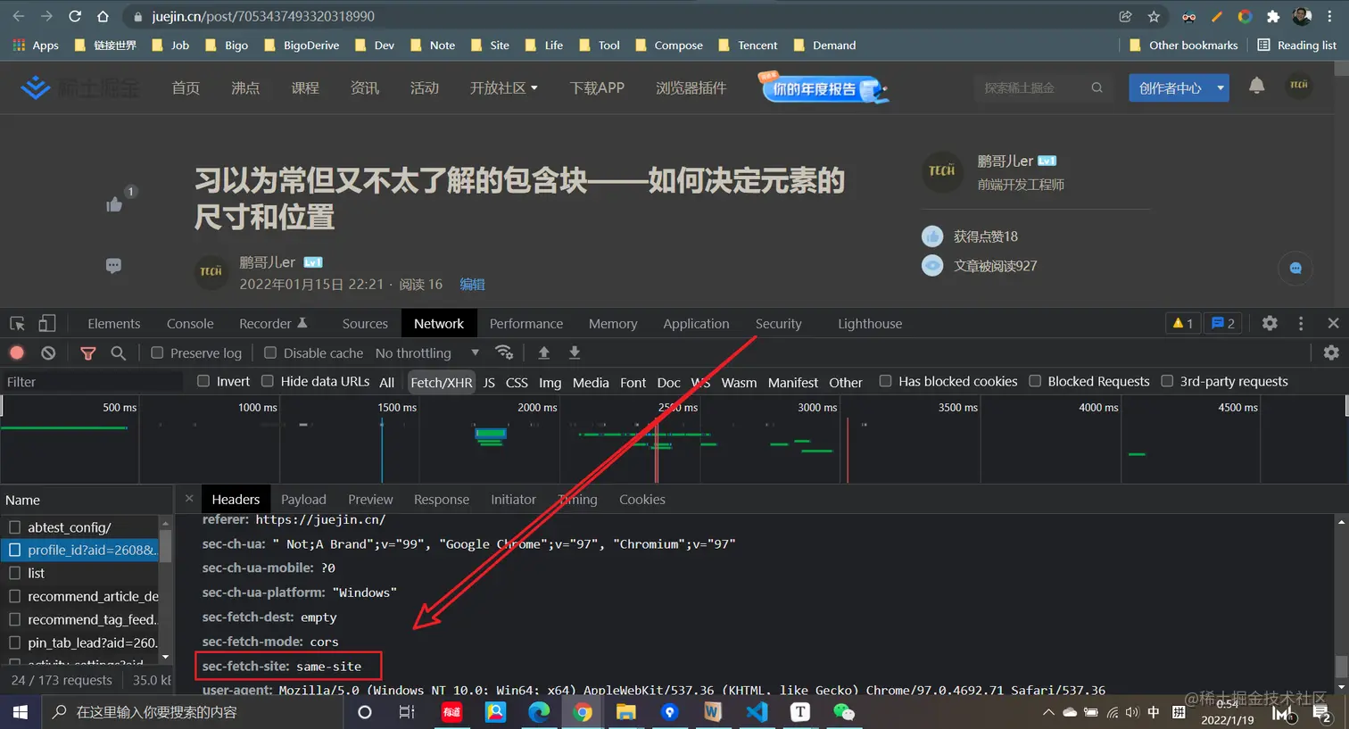Open DevTools more options kebab menu
The width and height of the screenshot is (1349, 729).
pyautogui.click(x=1301, y=323)
